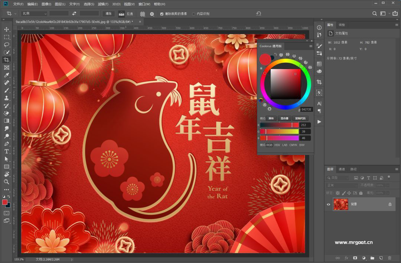Select the horizontal Type tool

(6, 151)
